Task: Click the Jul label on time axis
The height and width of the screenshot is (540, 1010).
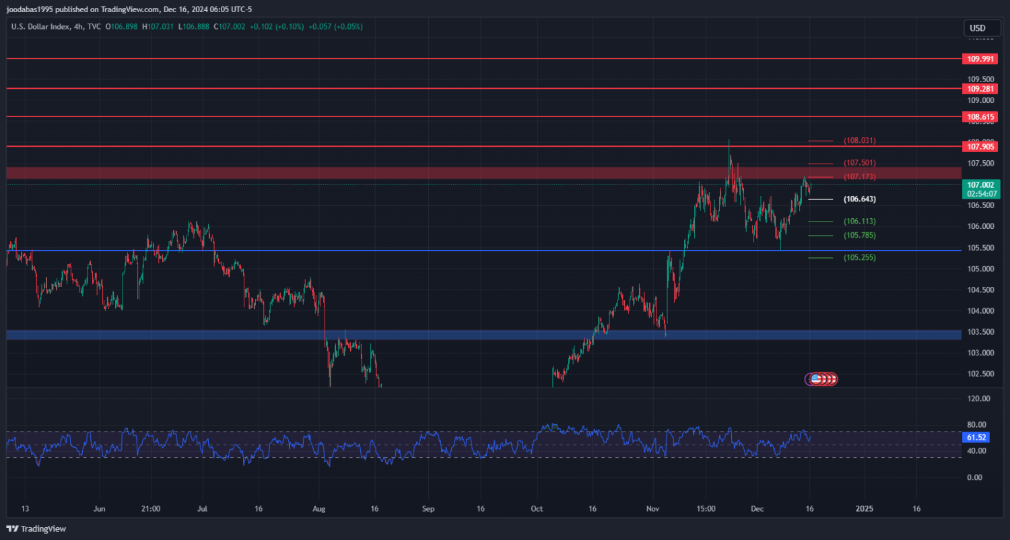Action: (x=203, y=508)
